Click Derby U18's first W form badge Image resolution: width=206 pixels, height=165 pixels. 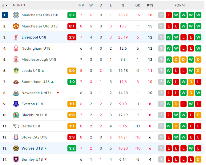click(x=168, y=126)
